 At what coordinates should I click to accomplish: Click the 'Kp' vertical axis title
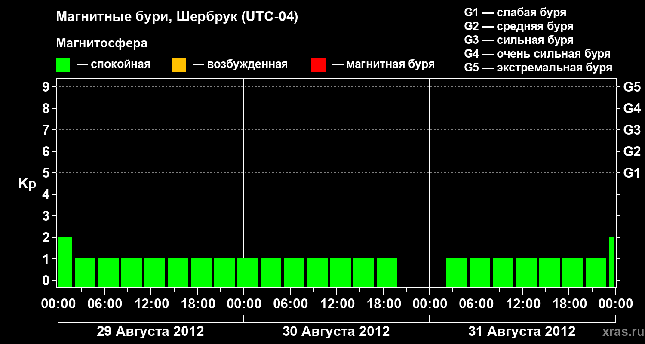coord(27,184)
